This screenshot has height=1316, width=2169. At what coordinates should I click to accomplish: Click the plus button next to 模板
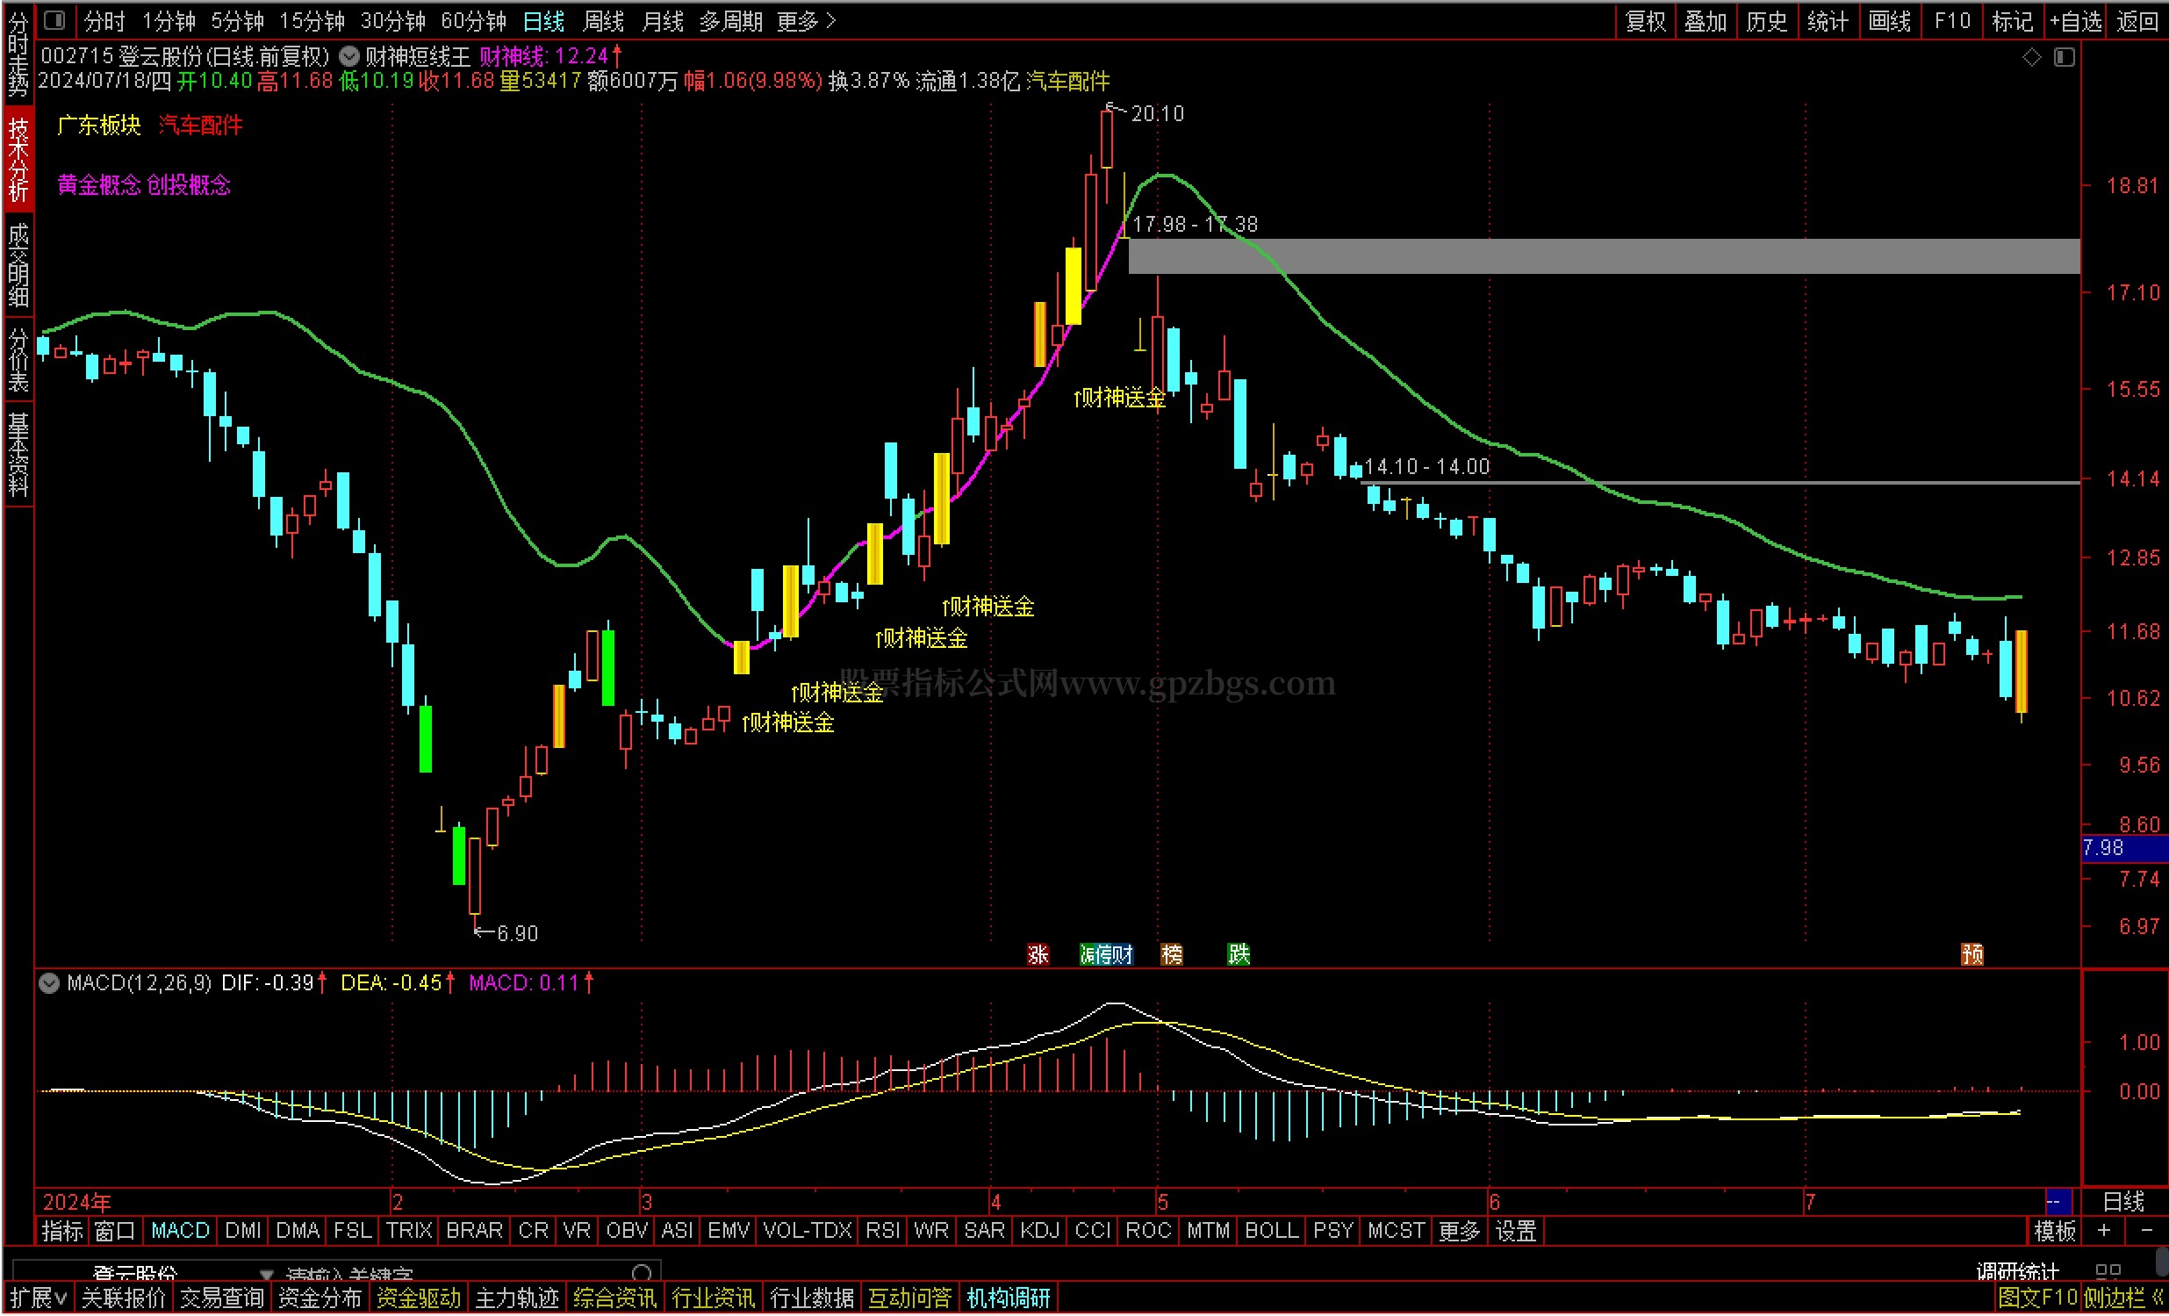coord(2104,1231)
